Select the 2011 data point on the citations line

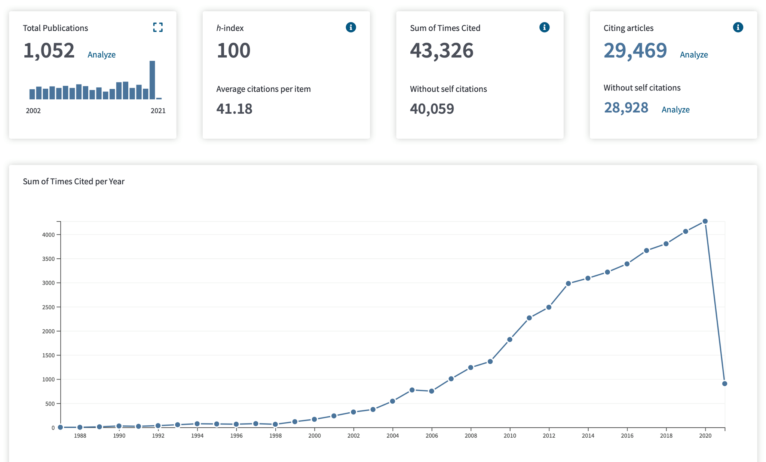point(529,318)
